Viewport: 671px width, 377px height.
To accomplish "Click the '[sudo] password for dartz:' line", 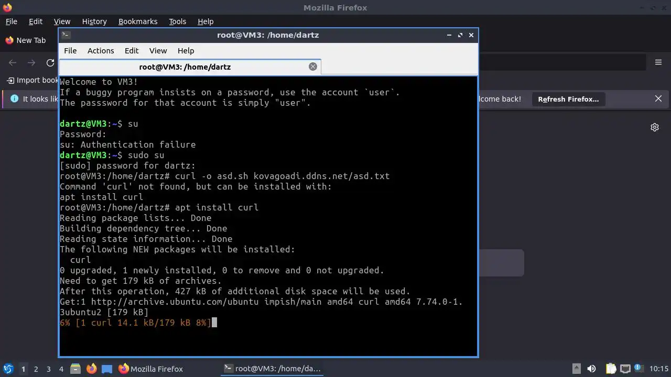I will tap(127, 165).
